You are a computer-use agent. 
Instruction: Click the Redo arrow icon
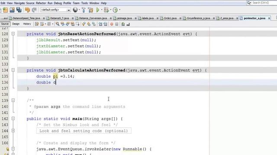(34, 10)
